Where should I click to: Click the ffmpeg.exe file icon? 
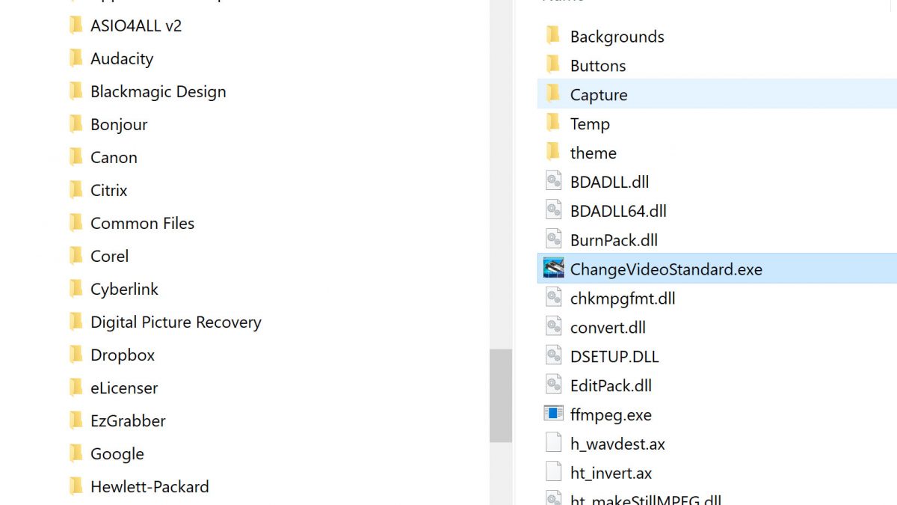pos(553,414)
